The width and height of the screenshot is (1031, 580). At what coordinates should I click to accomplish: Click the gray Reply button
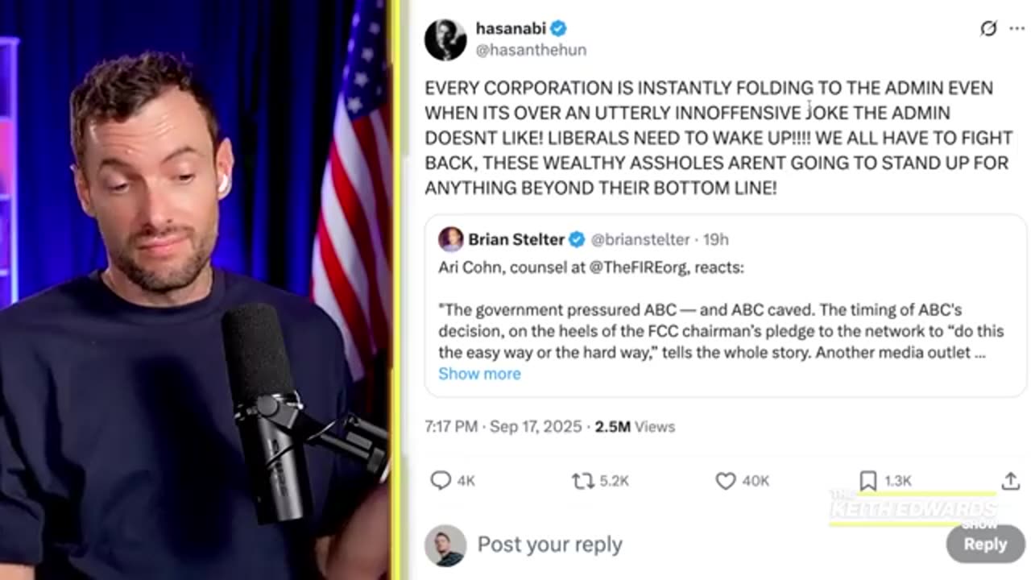985,545
